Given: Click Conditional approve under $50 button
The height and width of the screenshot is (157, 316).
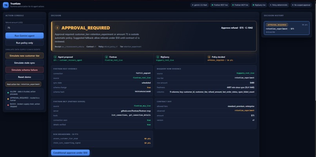Looking at the screenshot, I should tap(70, 153).
